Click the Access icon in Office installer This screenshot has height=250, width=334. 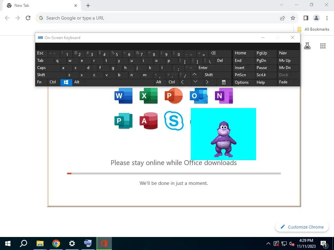tap(148, 121)
